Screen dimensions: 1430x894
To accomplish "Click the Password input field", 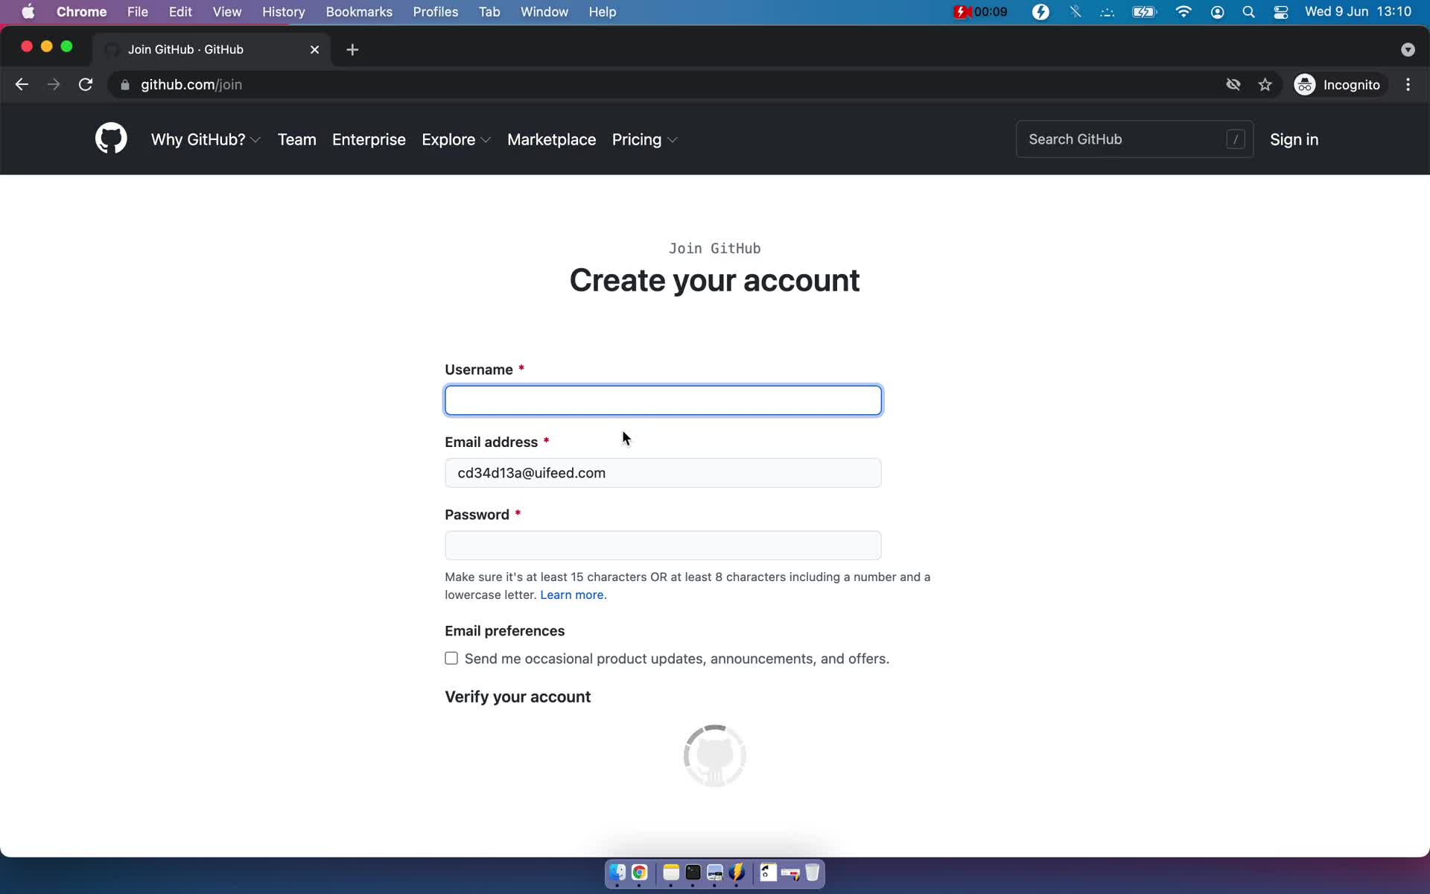I will click(663, 545).
